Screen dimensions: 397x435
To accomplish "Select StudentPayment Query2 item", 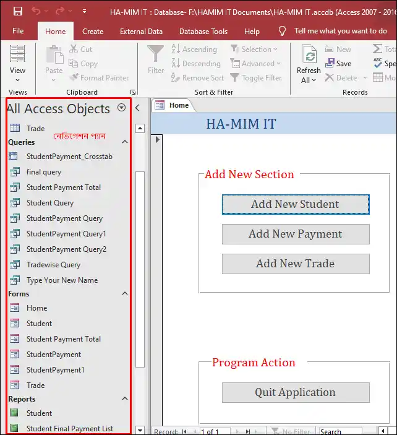I will pos(66,249).
